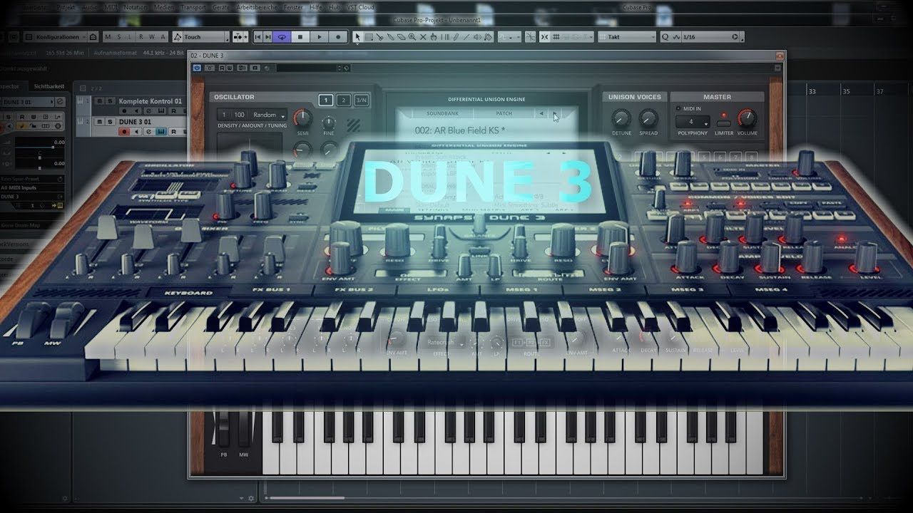Screen dimensions: 913x513
Task: Toggle inspector write automation W button
Action: coord(34,117)
